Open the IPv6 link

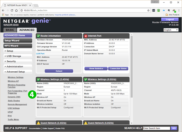click(x=10, y=116)
